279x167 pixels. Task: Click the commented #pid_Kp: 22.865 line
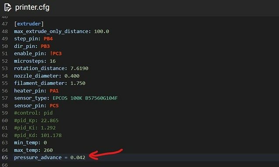36,120
